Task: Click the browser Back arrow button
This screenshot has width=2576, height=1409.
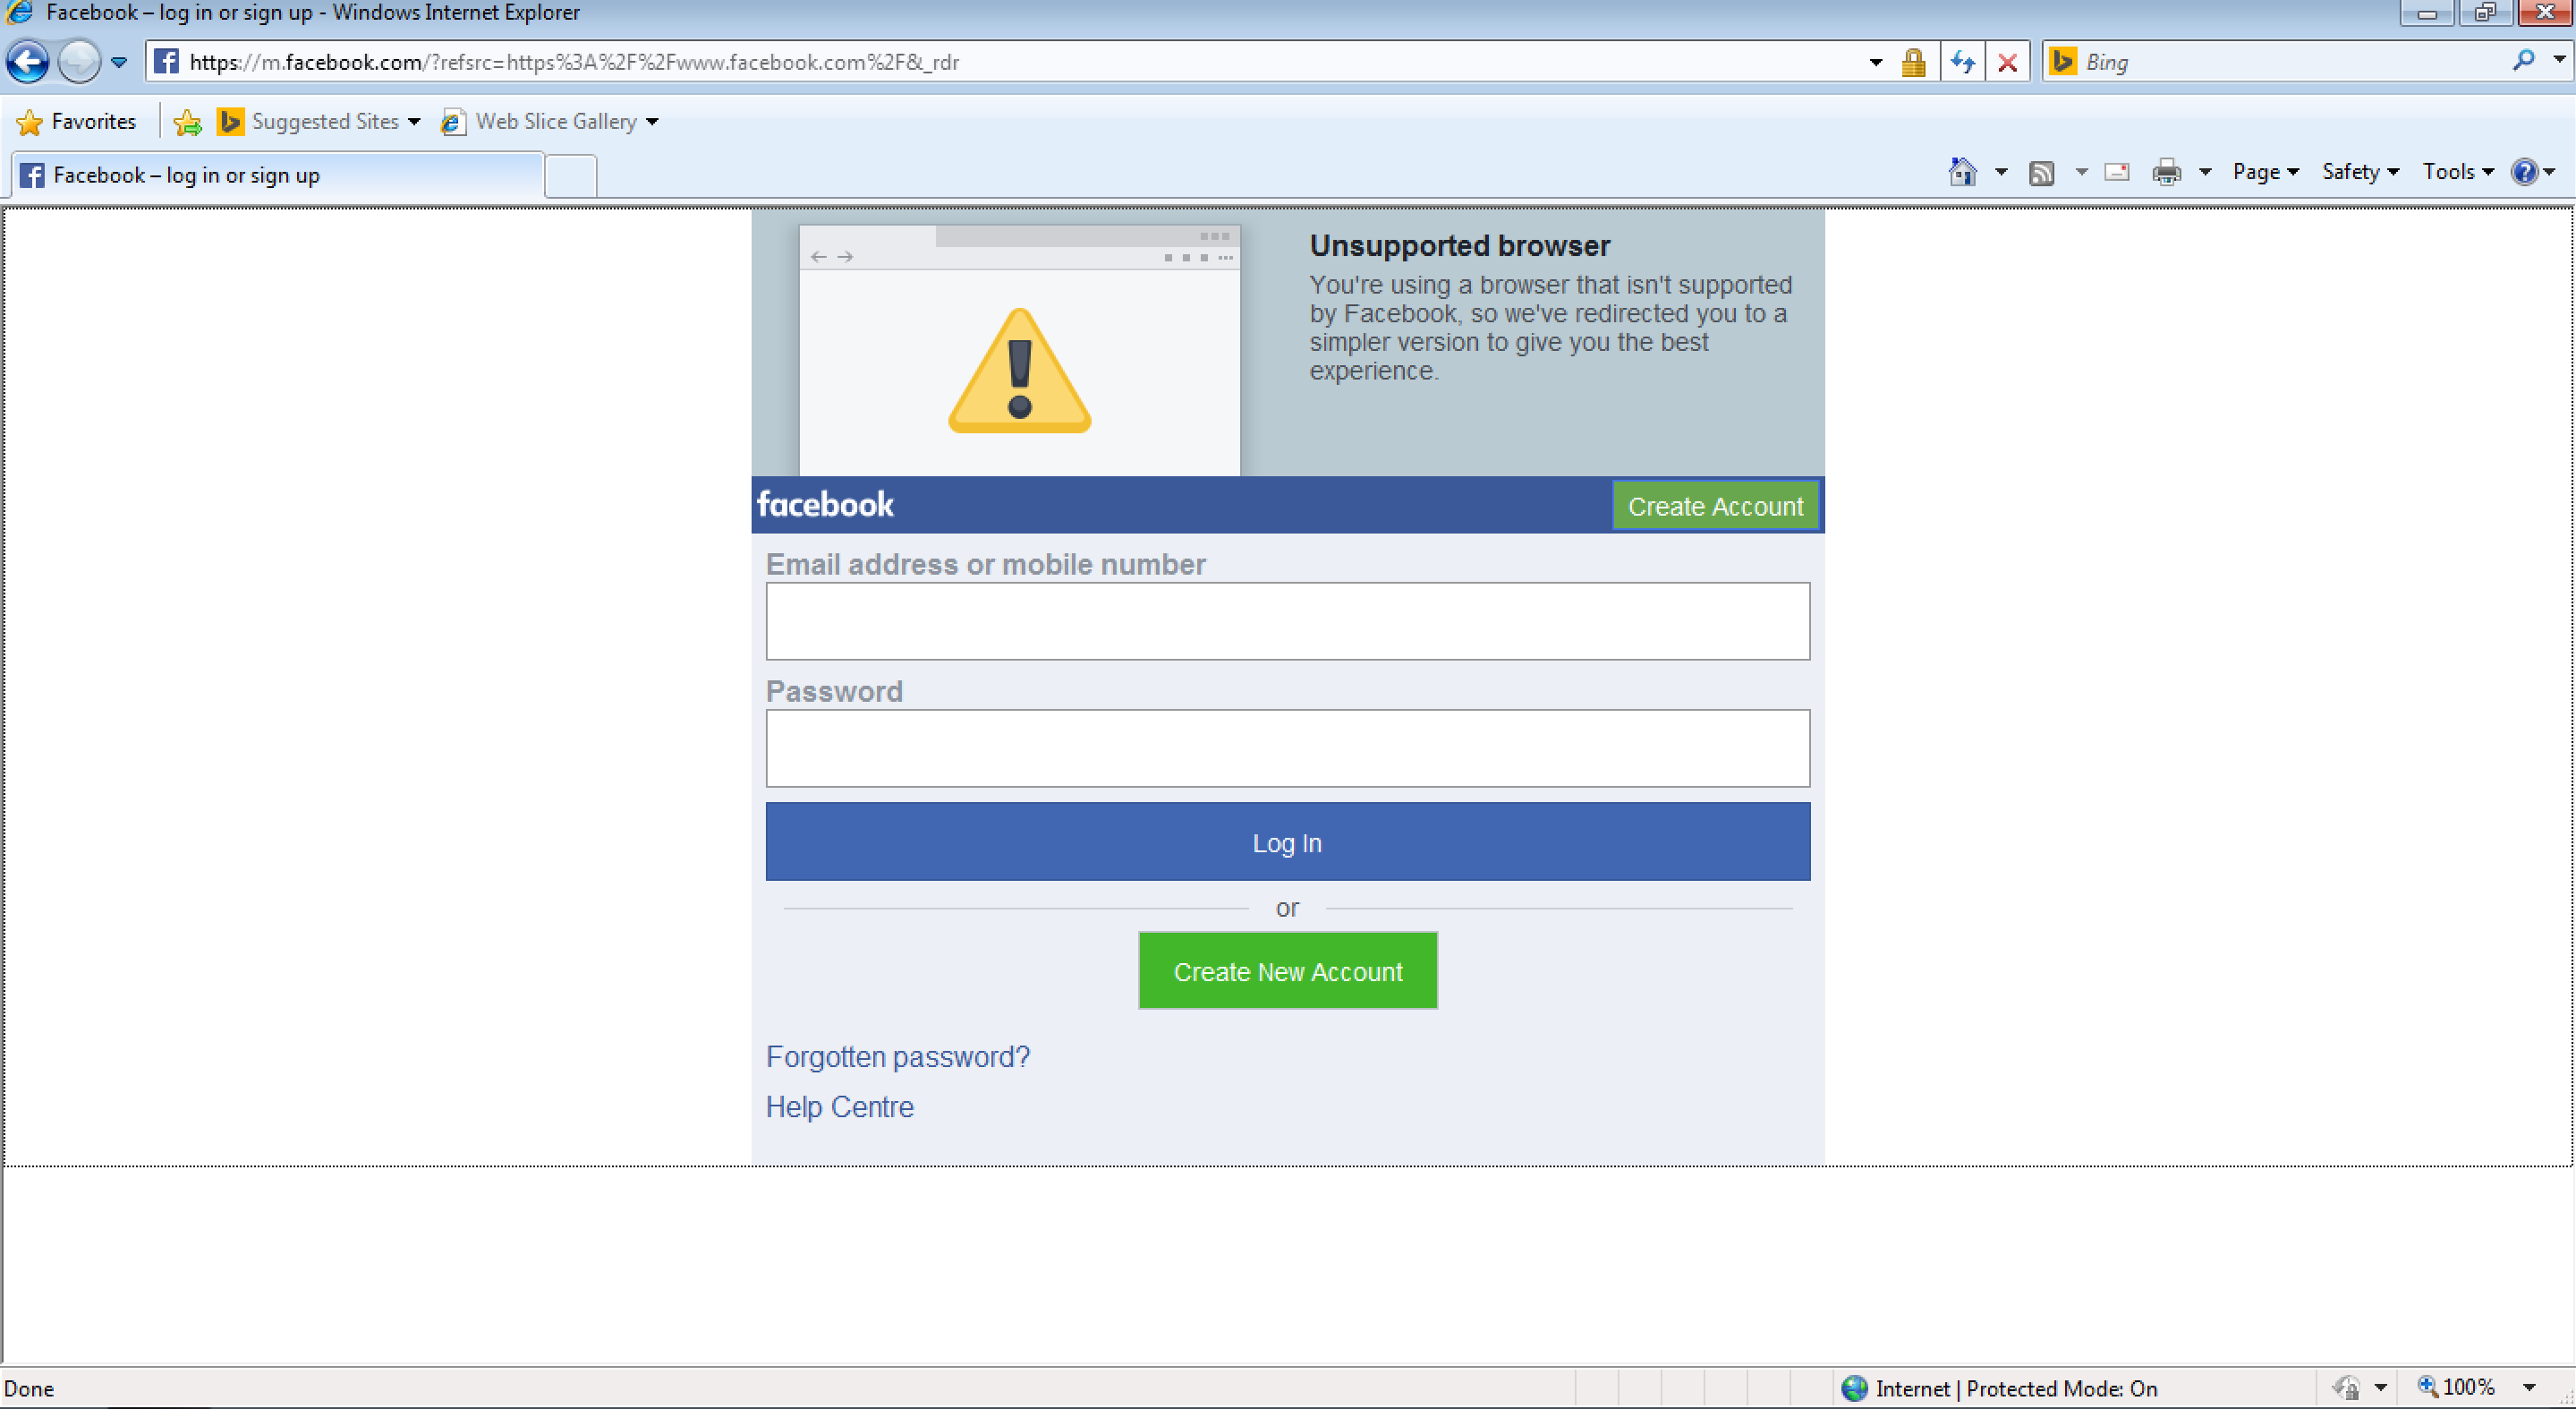Action: tap(27, 62)
